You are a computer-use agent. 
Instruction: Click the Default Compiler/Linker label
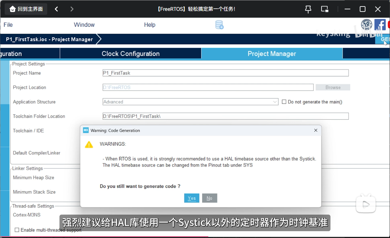point(36,153)
